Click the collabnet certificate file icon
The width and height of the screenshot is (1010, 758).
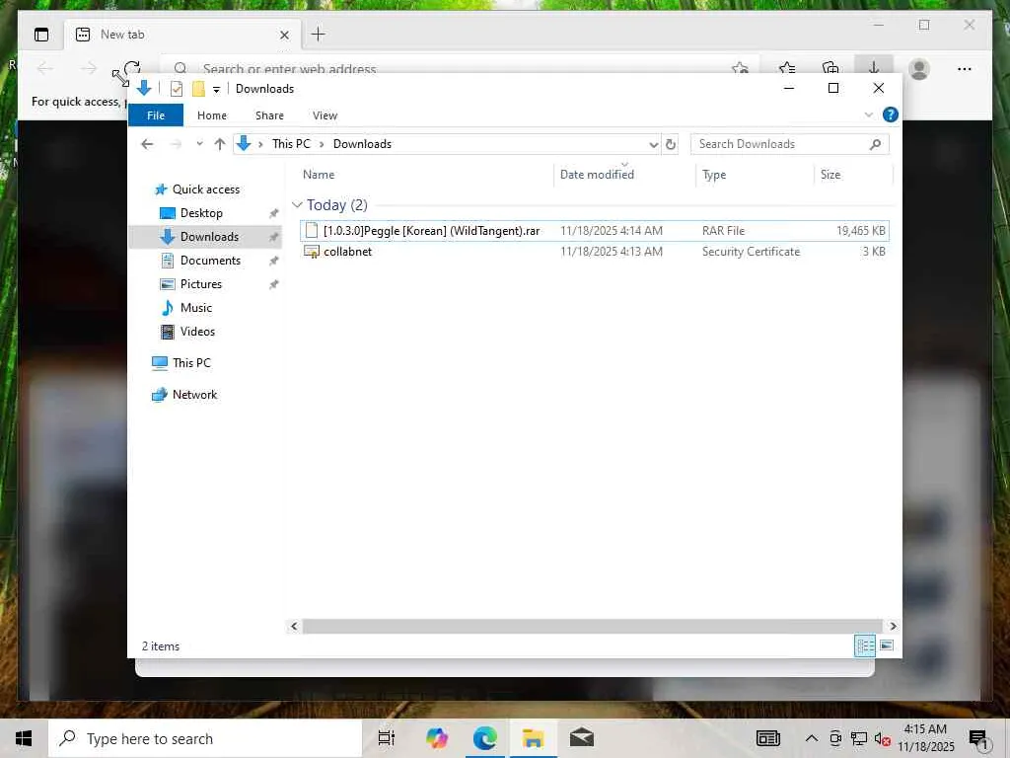311,252
